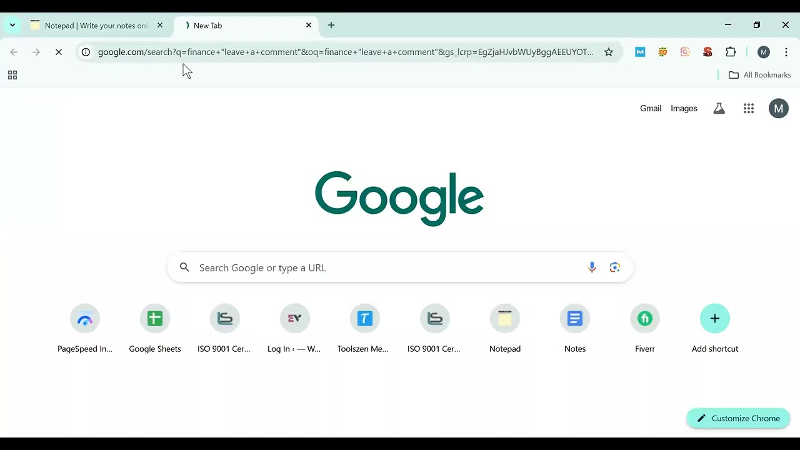Open the All Bookmarks folder
Viewport: 800px width, 450px height.
(760, 75)
